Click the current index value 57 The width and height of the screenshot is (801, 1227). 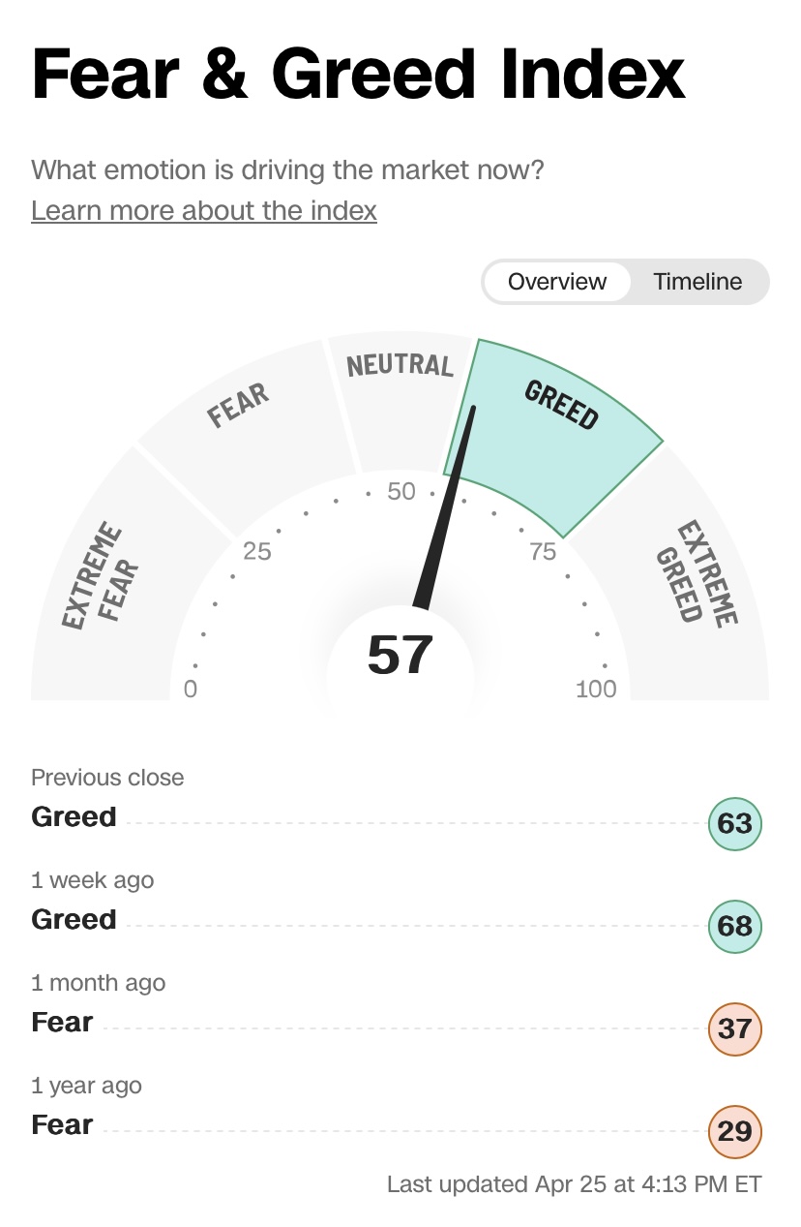(x=400, y=656)
